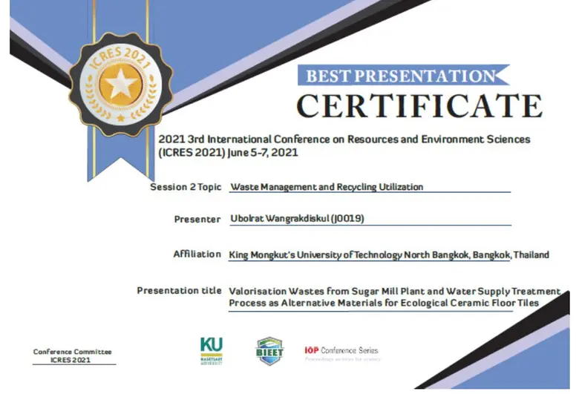
Task: Click the Session 2 Topic label
Action: coord(186,187)
